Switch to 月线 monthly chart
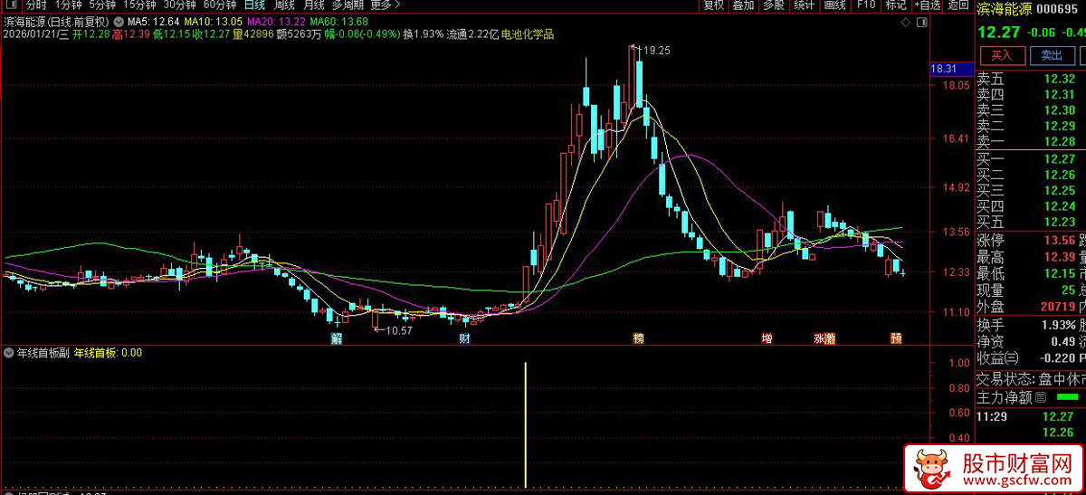This screenshot has height=495, width=1086. 314,5
